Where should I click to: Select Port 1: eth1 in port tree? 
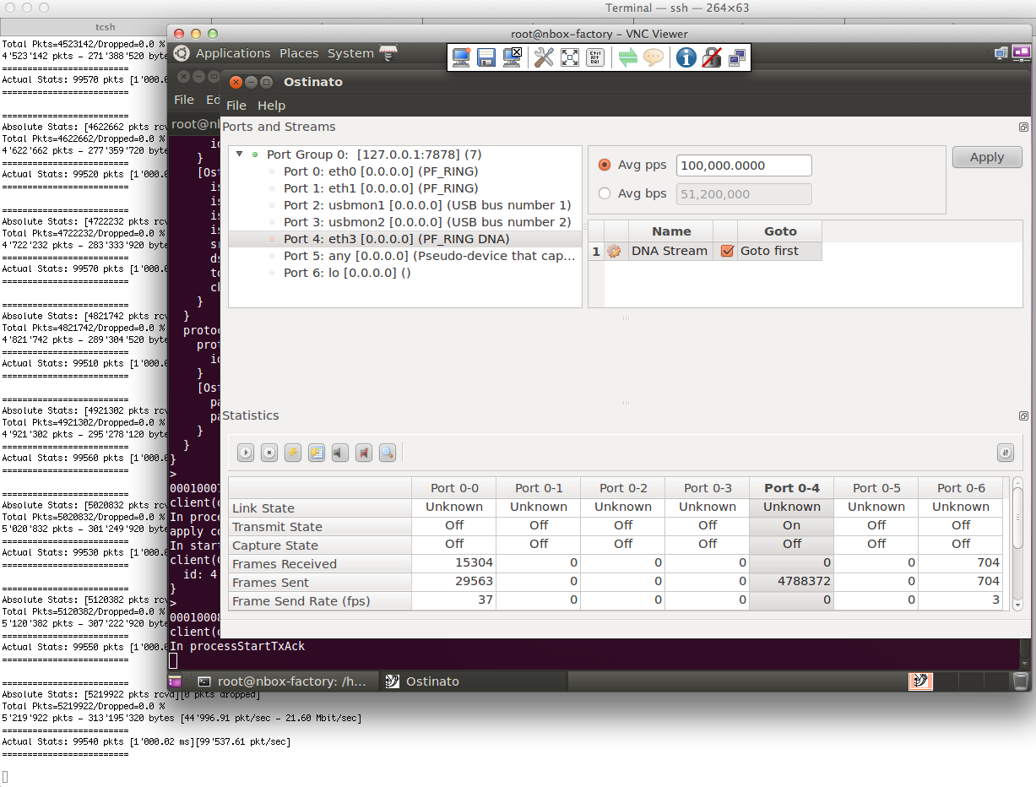381,188
